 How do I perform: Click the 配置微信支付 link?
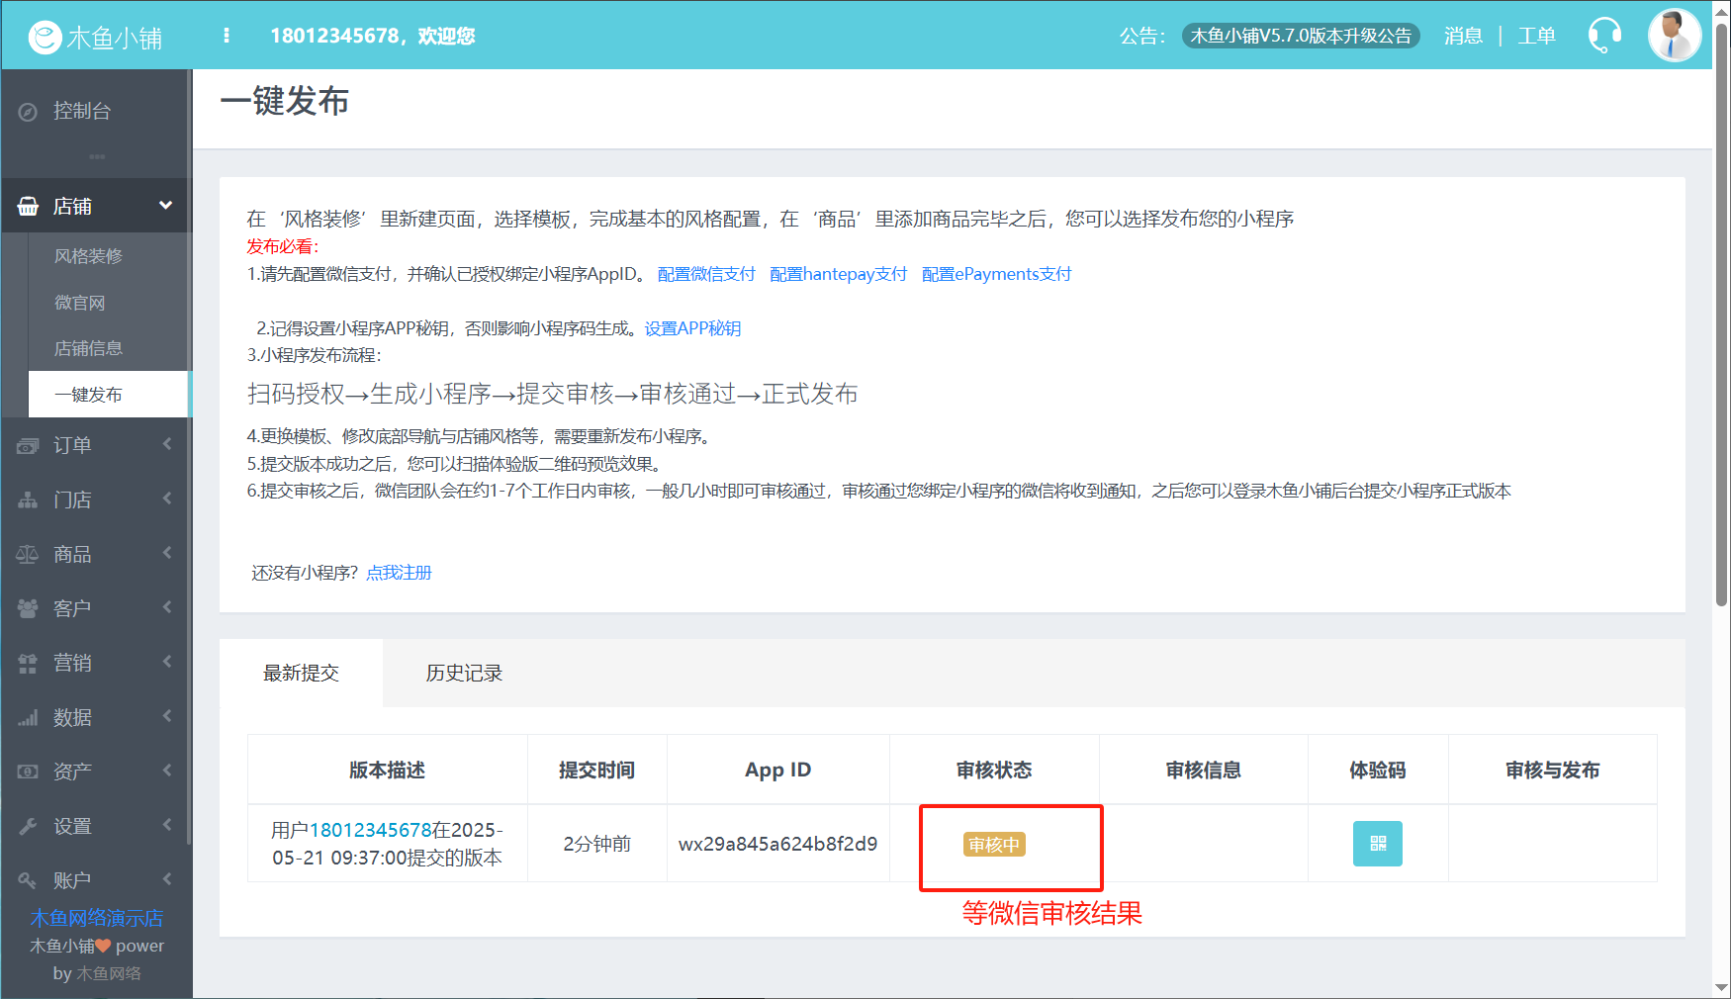(706, 274)
